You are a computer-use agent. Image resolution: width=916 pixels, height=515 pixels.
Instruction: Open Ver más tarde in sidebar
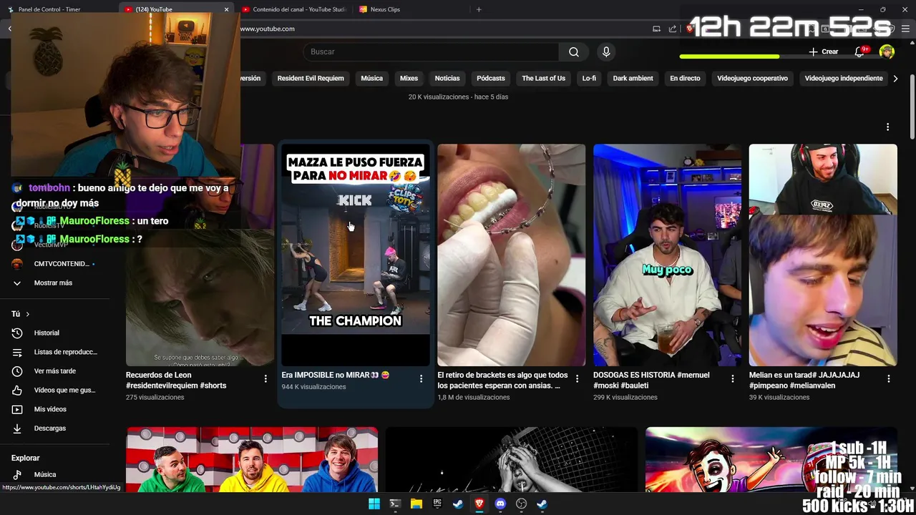click(54, 371)
